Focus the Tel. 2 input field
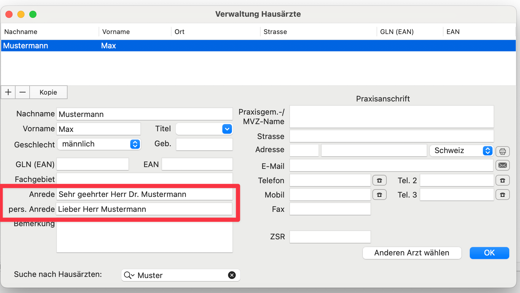520x293 pixels. coord(457,180)
